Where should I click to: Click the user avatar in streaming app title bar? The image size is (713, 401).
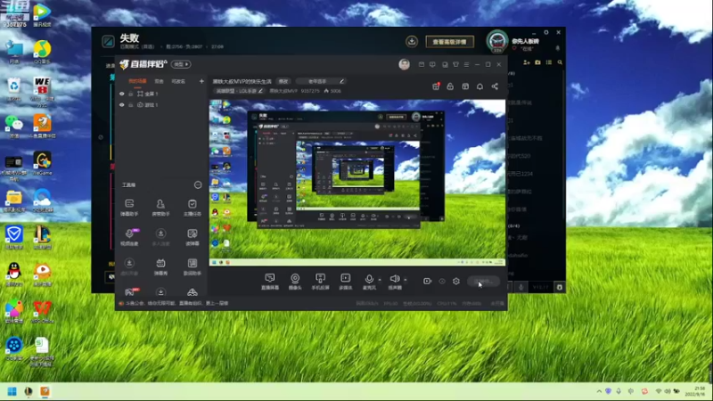pyautogui.click(x=405, y=64)
